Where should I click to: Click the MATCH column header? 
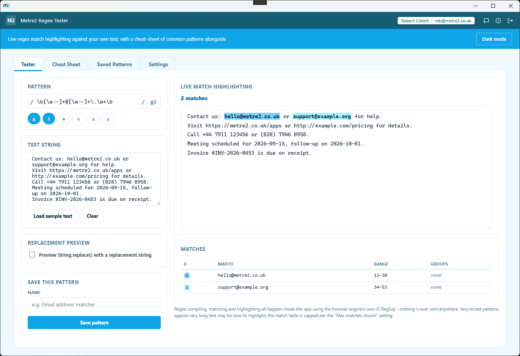[x=225, y=264]
